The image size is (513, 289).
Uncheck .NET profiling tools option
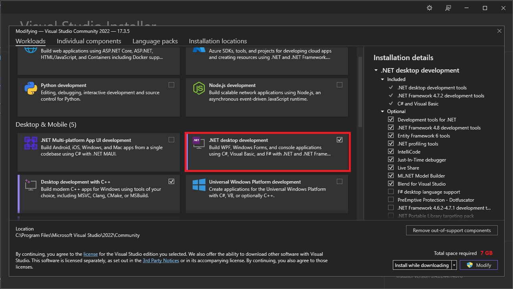coord(391,144)
